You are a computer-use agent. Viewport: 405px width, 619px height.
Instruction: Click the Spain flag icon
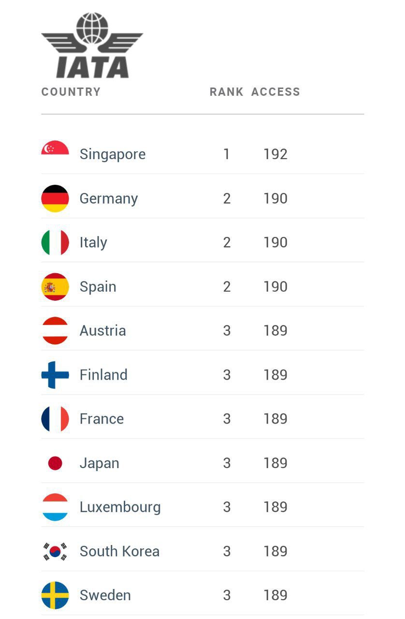click(55, 287)
